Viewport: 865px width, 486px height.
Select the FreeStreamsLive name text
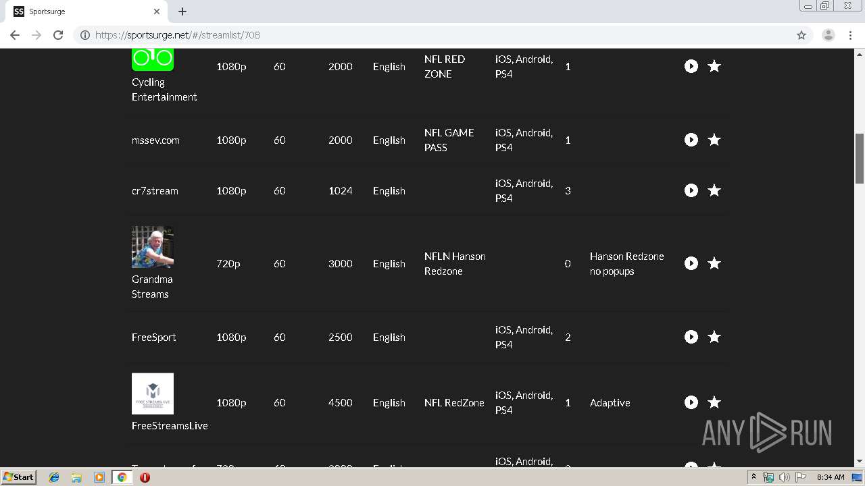pyautogui.click(x=170, y=426)
